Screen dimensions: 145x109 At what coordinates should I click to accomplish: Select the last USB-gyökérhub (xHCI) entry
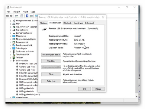click(30, 95)
